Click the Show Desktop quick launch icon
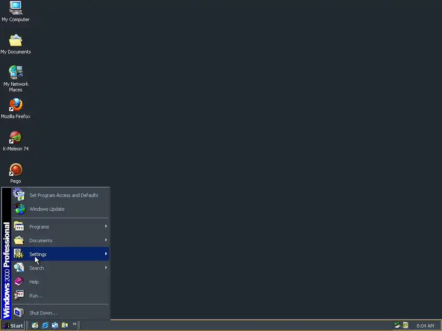Image resolution: width=442 pixels, height=331 pixels. (35, 325)
